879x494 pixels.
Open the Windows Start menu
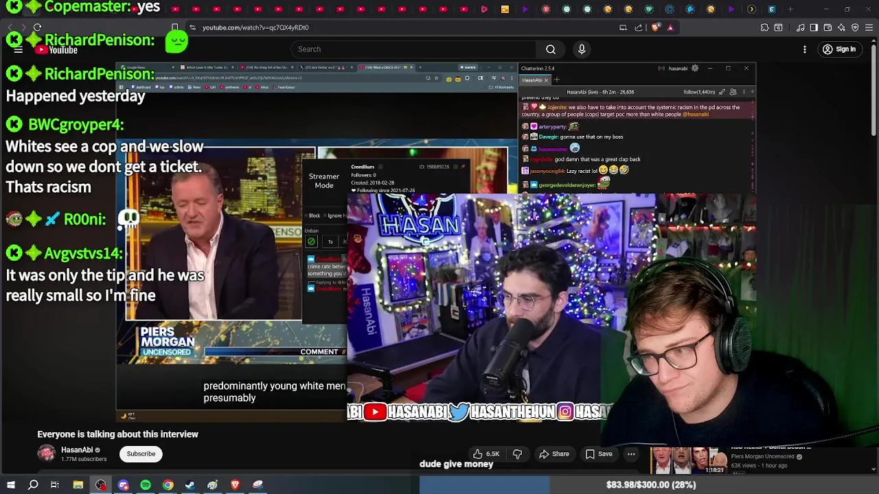(x=11, y=485)
